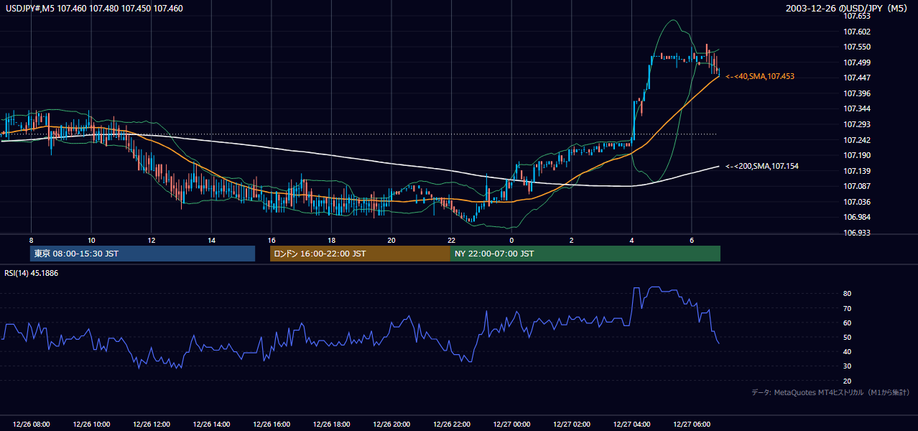Click the RSI scale value 80
The height and width of the screenshot is (431, 918).
pyautogui.click(x=848, y=294)
